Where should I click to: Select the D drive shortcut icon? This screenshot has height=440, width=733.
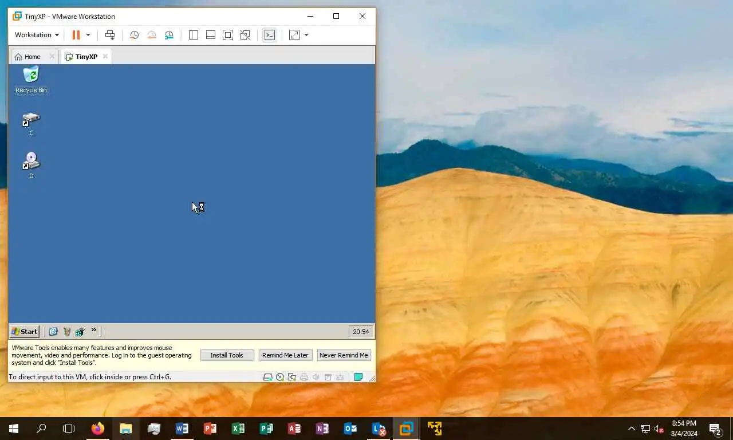point(31,166)
